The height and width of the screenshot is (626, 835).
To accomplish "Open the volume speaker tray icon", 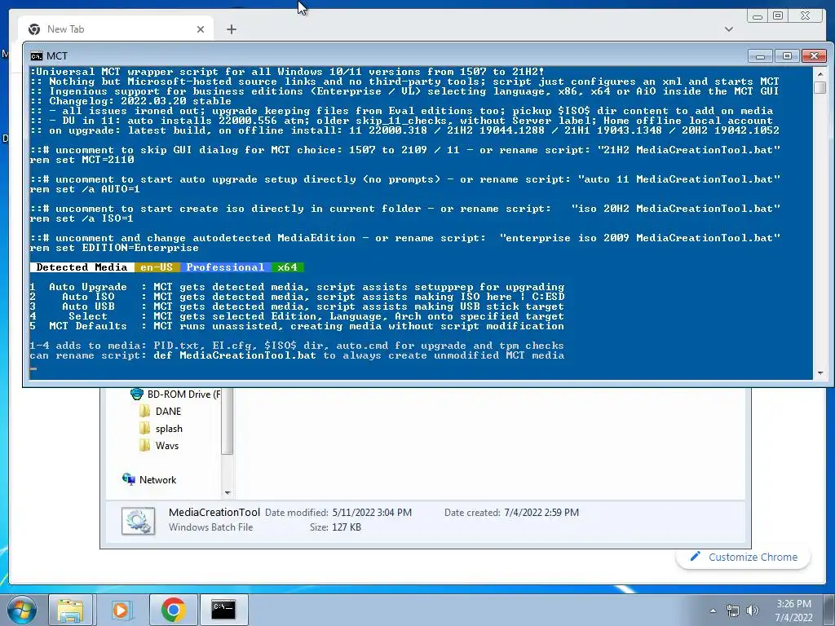I will coord(753,611).
